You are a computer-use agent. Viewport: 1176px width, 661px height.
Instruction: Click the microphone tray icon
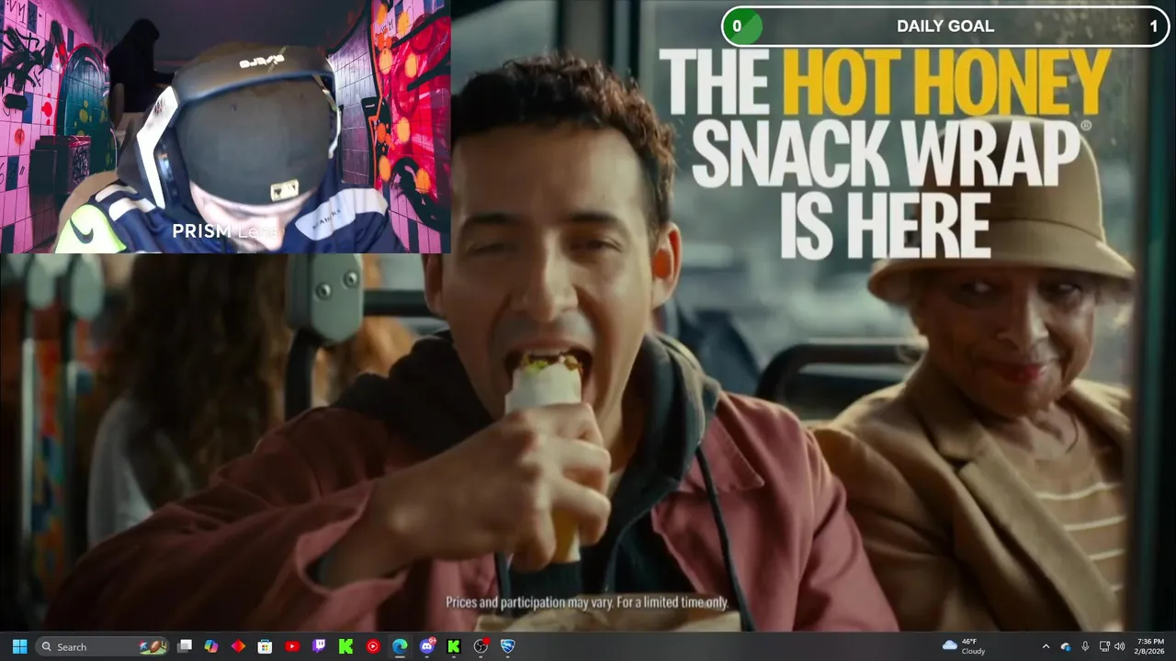[1085, 646]
